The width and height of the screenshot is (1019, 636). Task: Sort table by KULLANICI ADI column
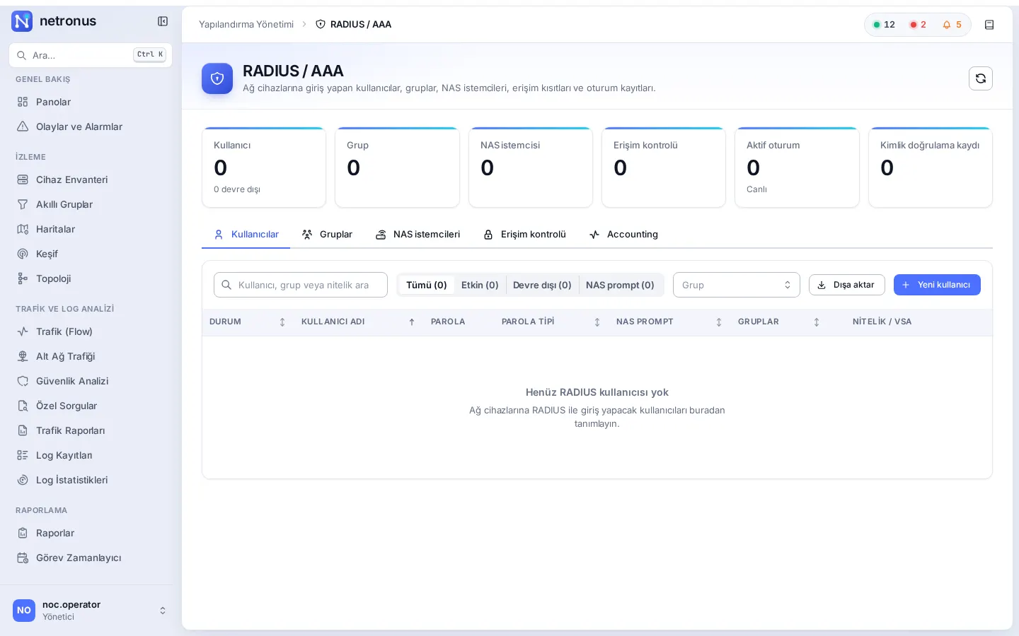pos(358,322)
